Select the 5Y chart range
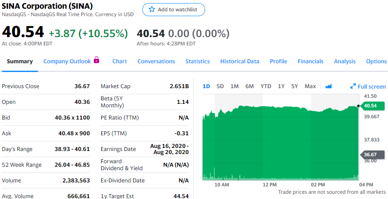Screen dimensions: 388x199 [295, 86]
